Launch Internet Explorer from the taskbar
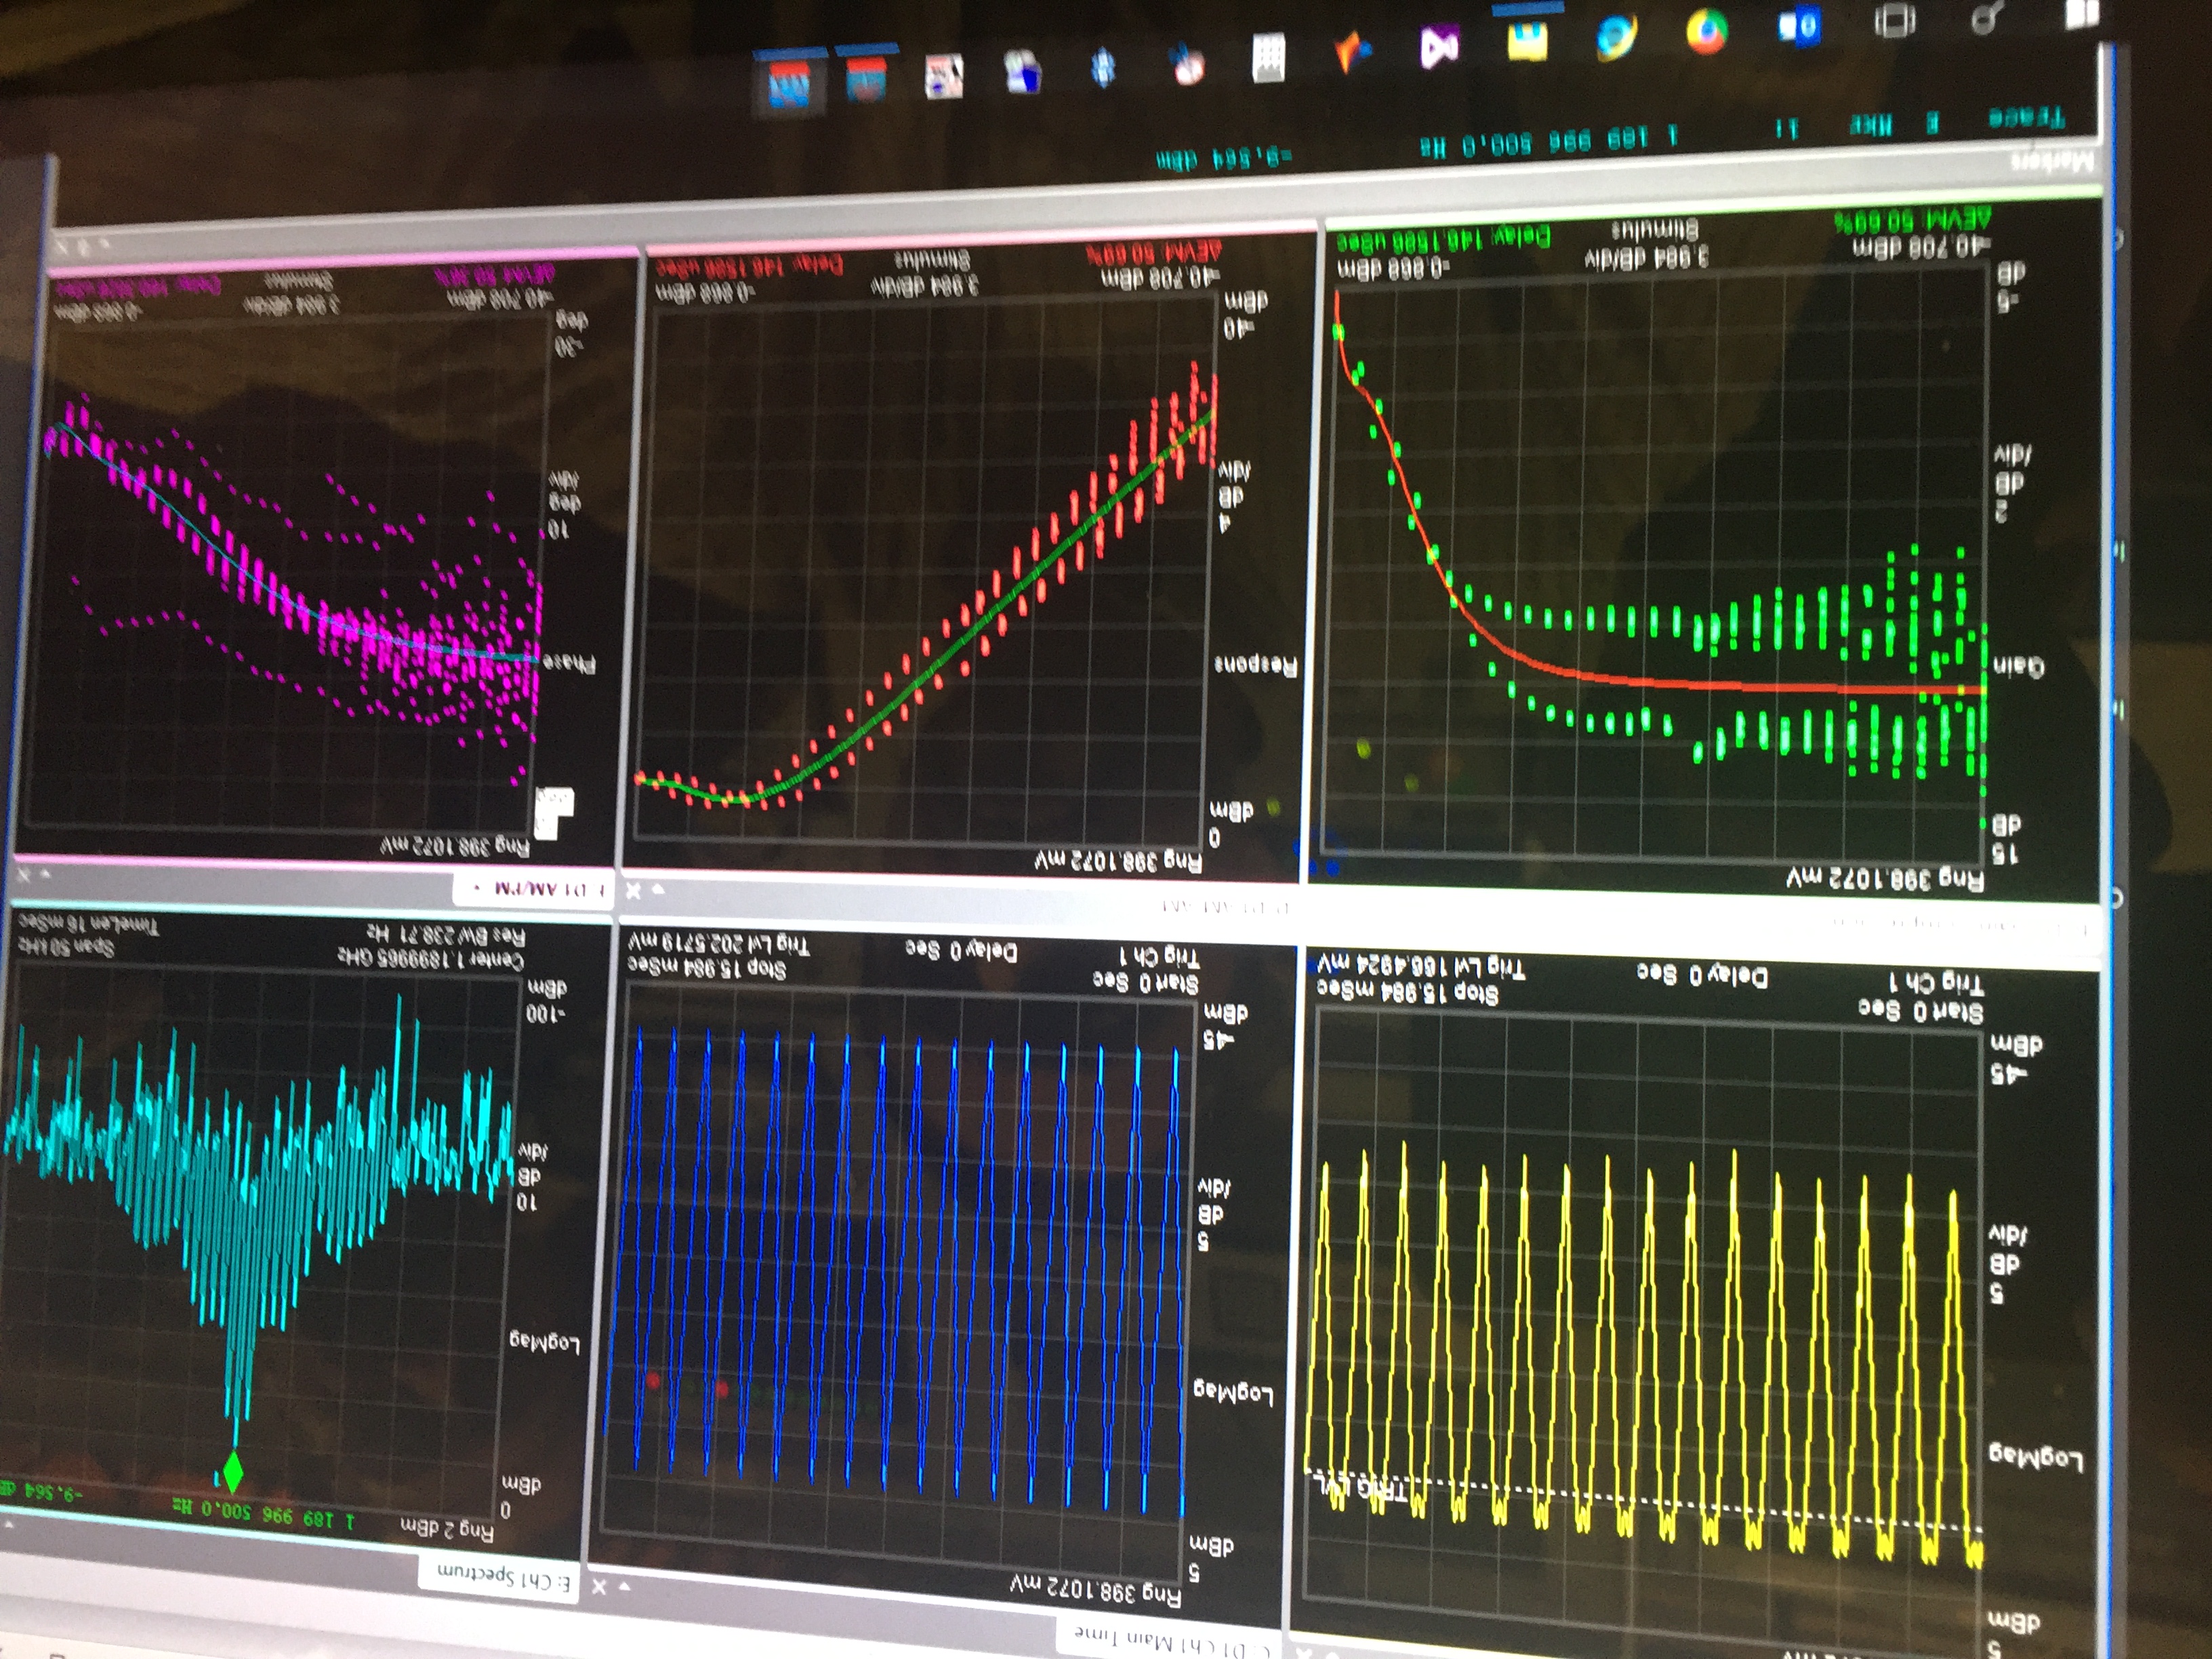 coord(1616,36)
